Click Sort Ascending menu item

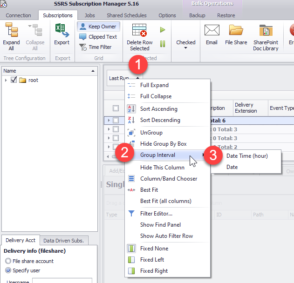click(168, 109)
